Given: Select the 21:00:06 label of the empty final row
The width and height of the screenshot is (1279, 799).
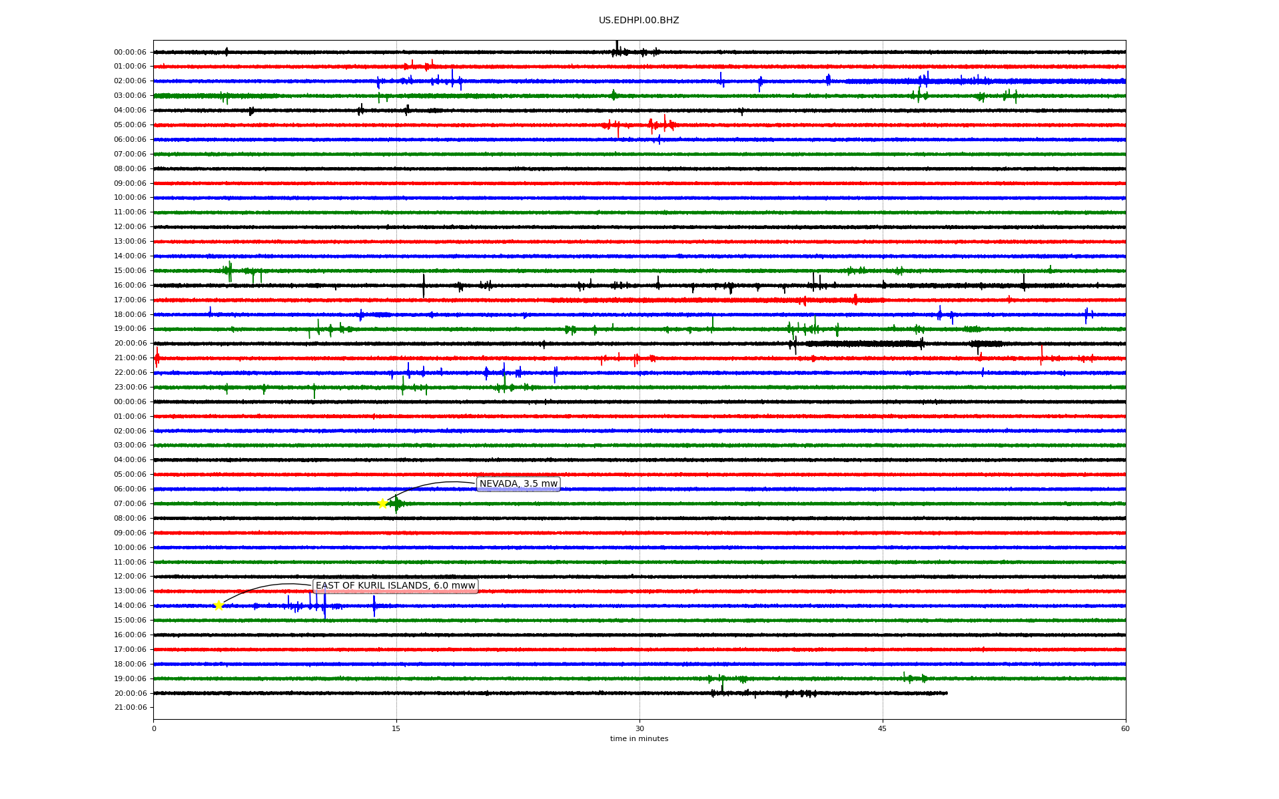Looking at the screenshot, I should (x=130, y=708).
